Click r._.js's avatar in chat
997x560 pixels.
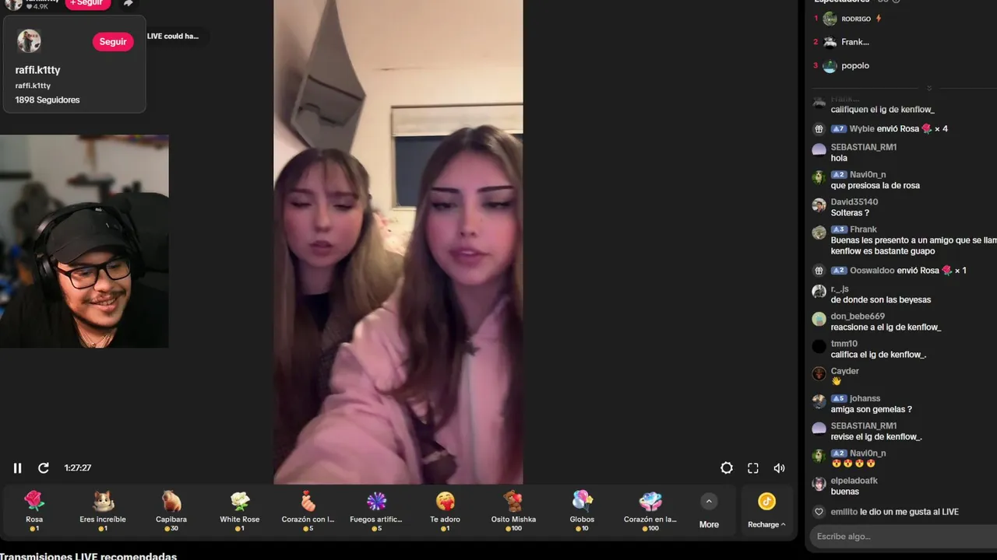pyautogui.click(x=819, y=292)
